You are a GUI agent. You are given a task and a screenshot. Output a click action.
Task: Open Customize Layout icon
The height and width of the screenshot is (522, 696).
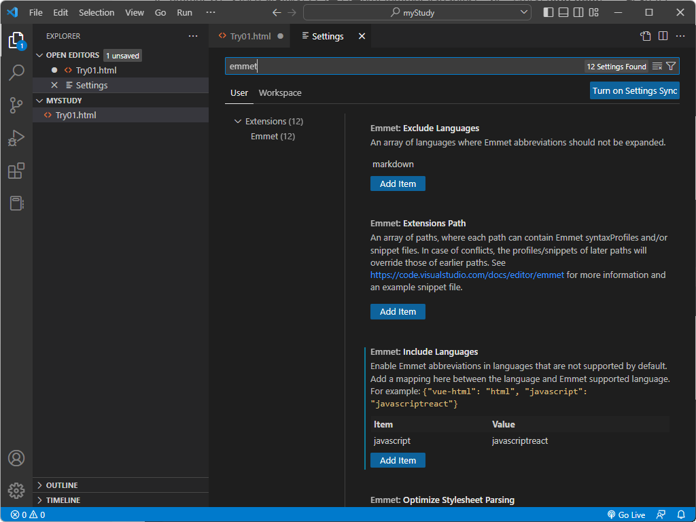(594, 12)
